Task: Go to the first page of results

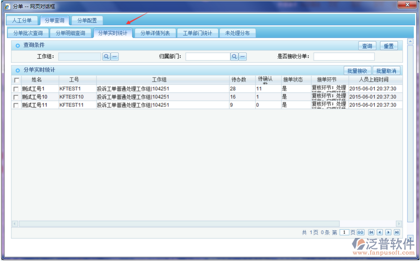Action: [x=371, y=232]
